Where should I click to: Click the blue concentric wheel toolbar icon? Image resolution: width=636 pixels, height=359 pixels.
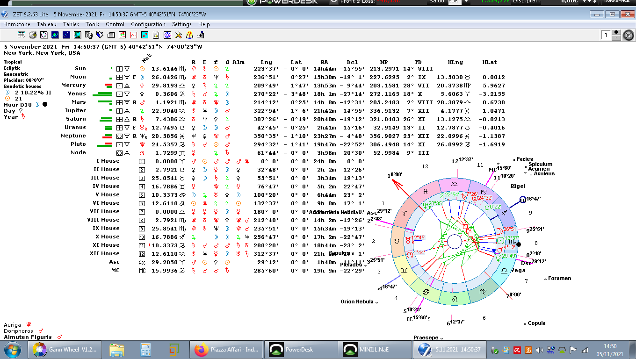pyautogui.click(x=167, y=35)
